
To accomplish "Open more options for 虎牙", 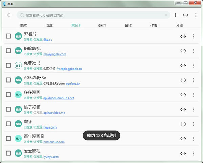I will point(194,124).
